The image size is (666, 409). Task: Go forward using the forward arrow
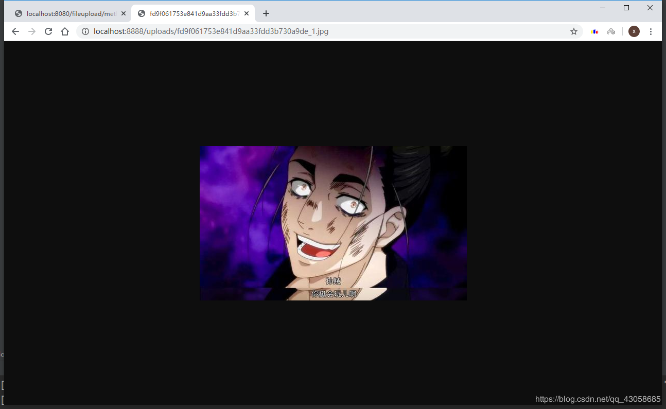pyautogui.click(x=32, y=31)
